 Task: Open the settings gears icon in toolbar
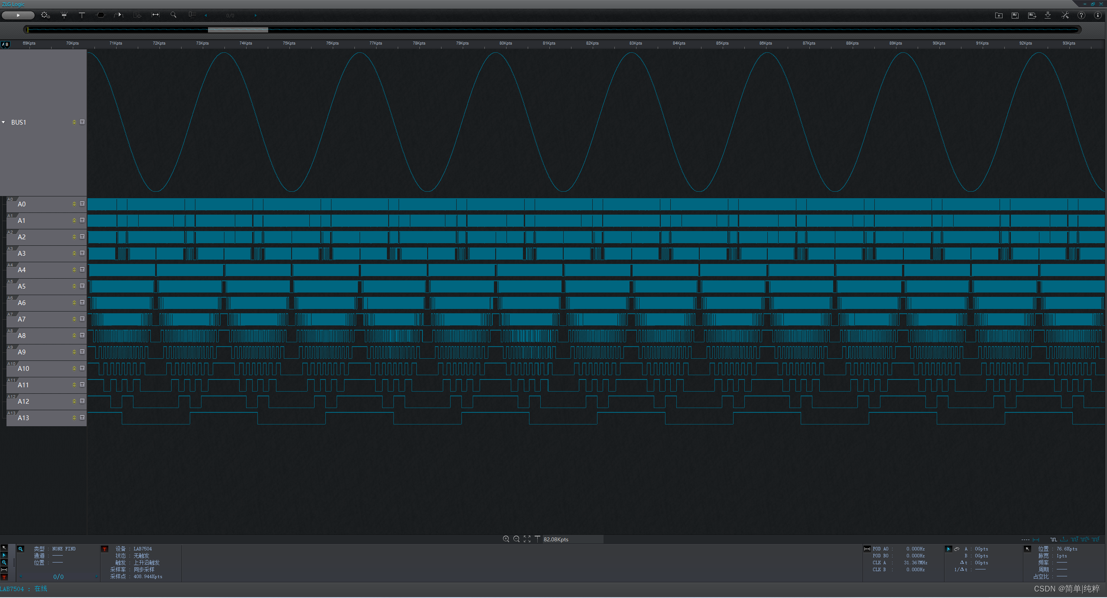pos(45,15)
